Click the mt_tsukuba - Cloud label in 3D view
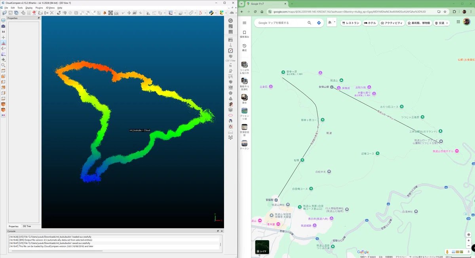This screenshot has height=258, width=475. 140,130
